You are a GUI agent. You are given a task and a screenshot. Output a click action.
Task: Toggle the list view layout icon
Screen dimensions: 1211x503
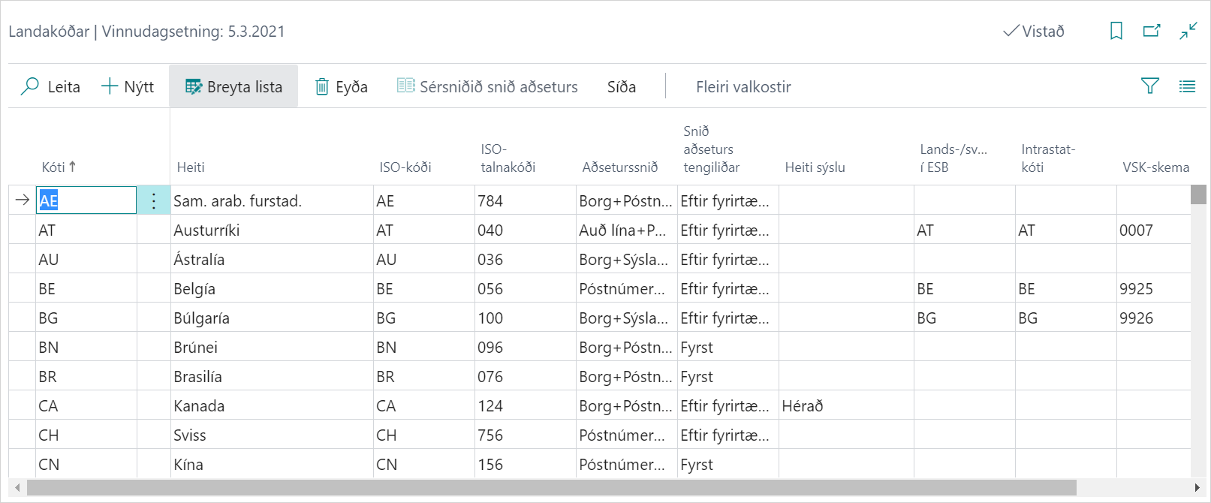(1187, 86)
